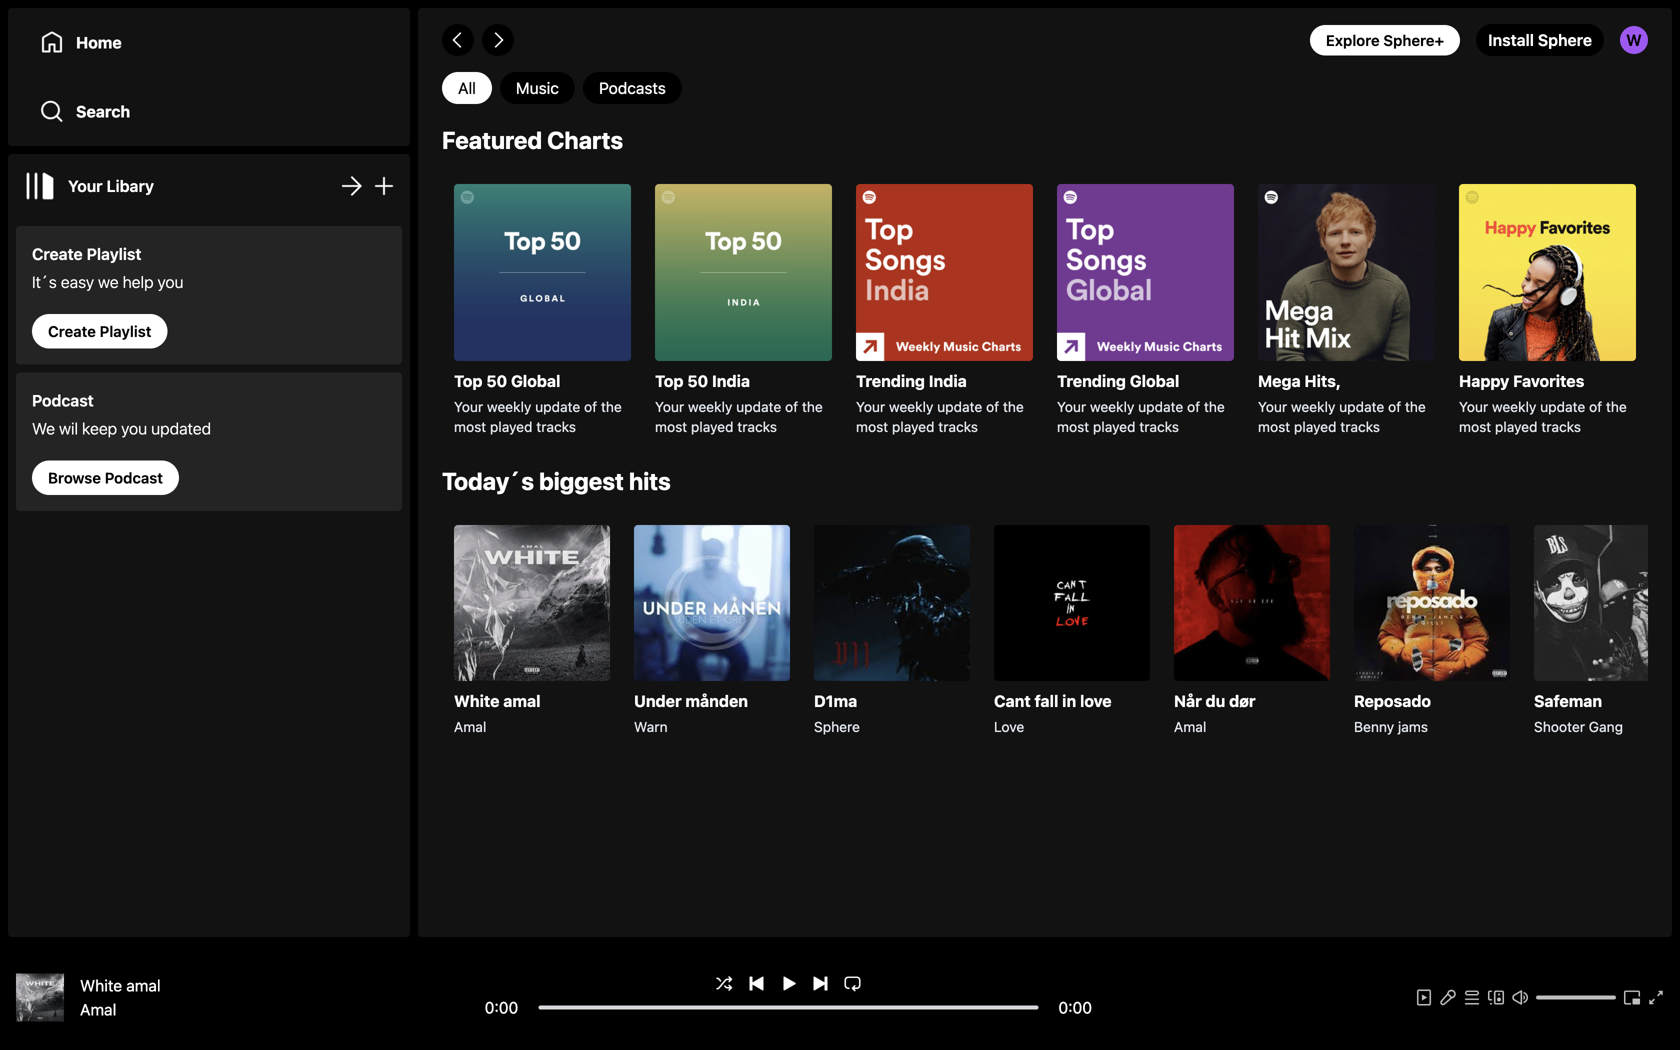Image resolution: width=1680 pixels, height=1050 pixels.
Task: Open the Top 50 Global cover
Action: [542, 272]
